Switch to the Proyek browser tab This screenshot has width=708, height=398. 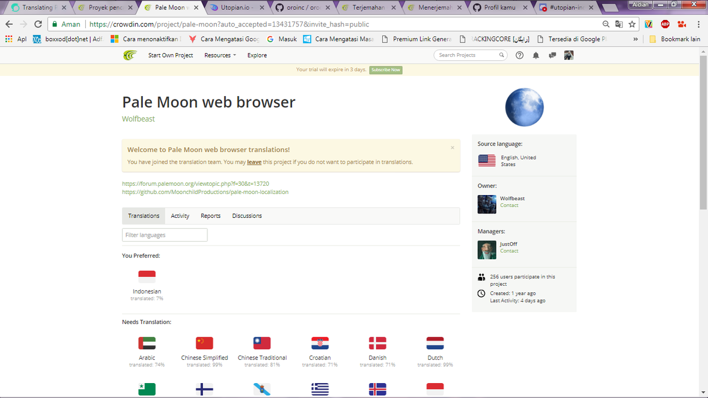coord(105,8)
